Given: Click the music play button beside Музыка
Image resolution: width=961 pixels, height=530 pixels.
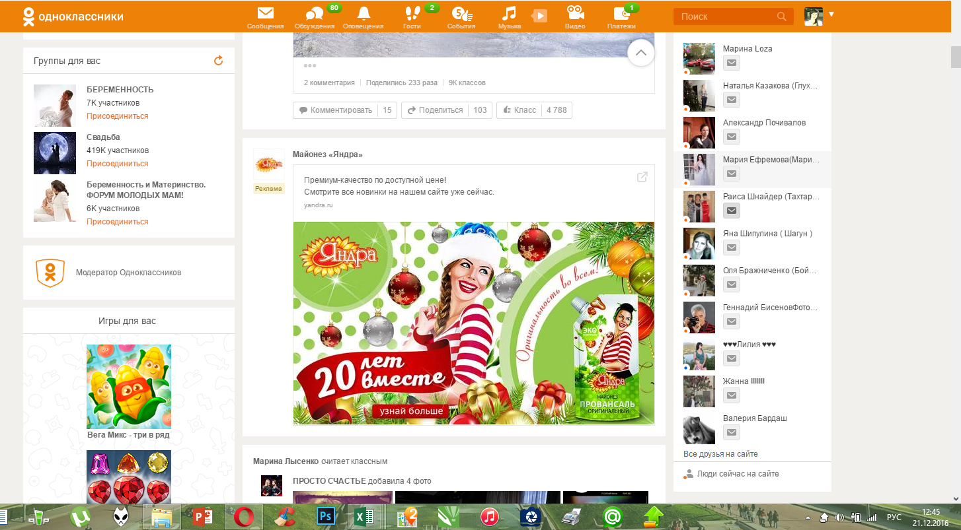Looking at the screenshot, I should tap(539, 15).
